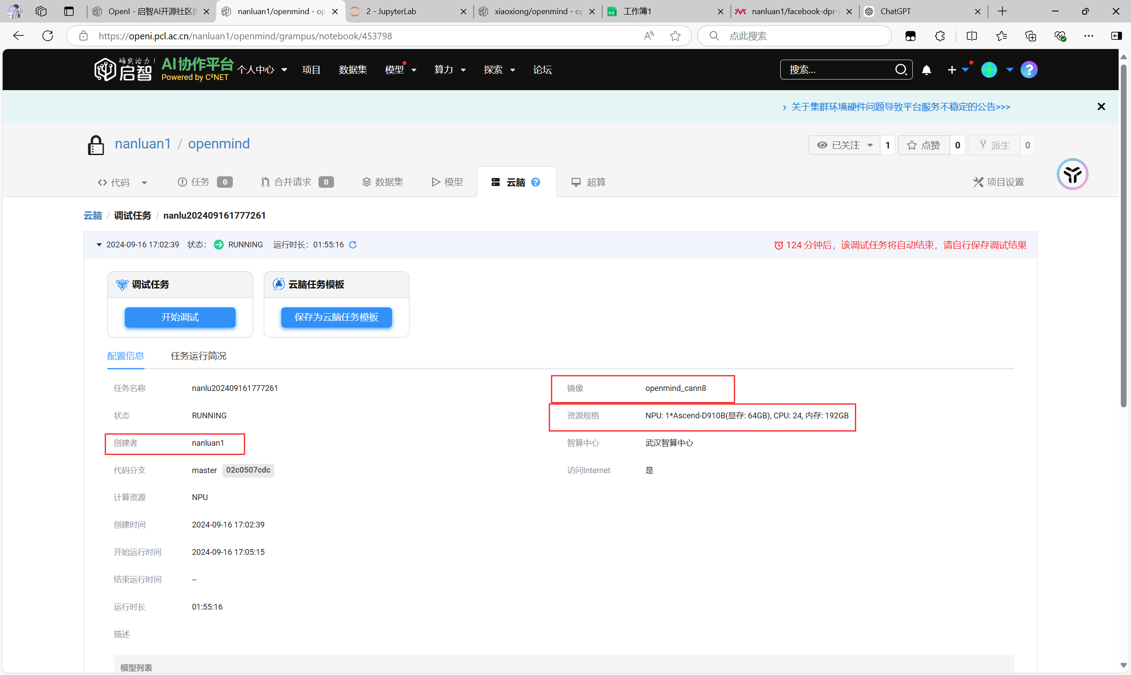Expand the 探索 dropdown menu
Viewport: 1131px width, 675px height.
pyautogui.click(x=499, y=70)
